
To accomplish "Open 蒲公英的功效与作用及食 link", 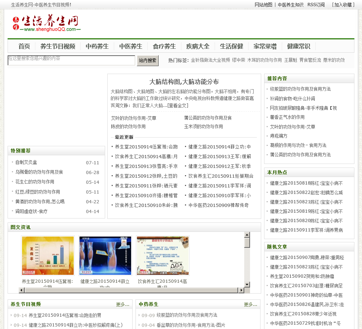I will point(208,118).
